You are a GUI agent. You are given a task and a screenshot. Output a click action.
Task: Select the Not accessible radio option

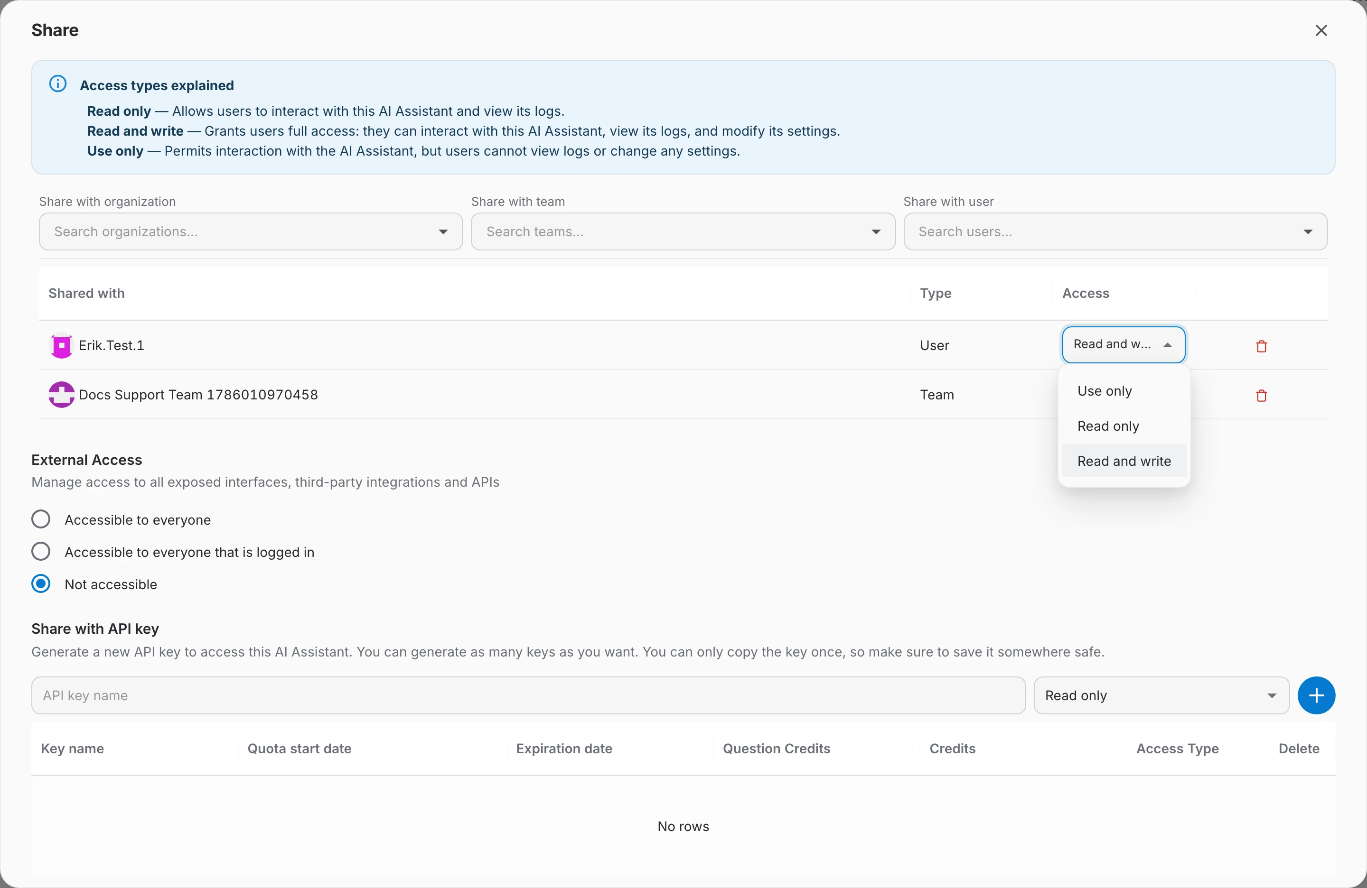pos(41,584)
